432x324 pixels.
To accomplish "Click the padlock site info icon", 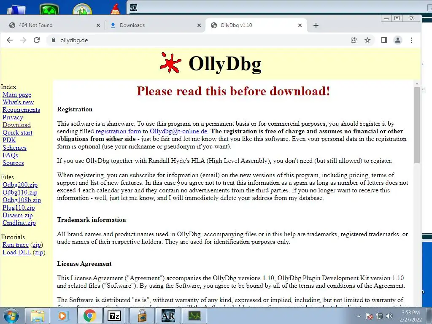I will [54, 40].
